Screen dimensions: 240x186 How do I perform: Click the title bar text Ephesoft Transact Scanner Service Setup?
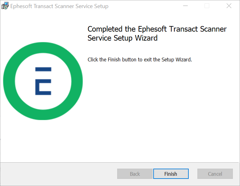(x=59, y=6)
